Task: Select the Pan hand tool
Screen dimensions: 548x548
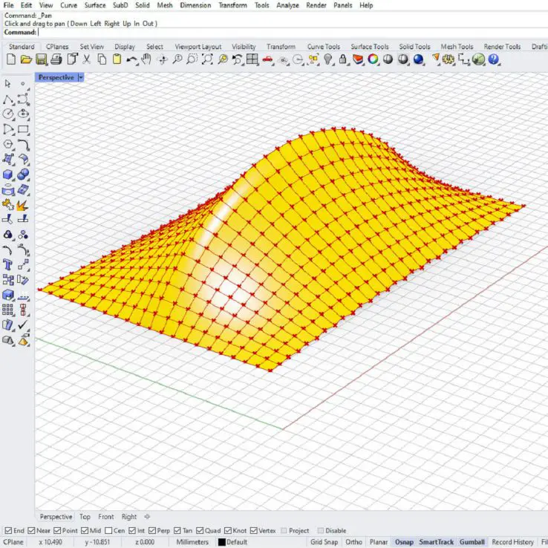Action: [146, 59]
